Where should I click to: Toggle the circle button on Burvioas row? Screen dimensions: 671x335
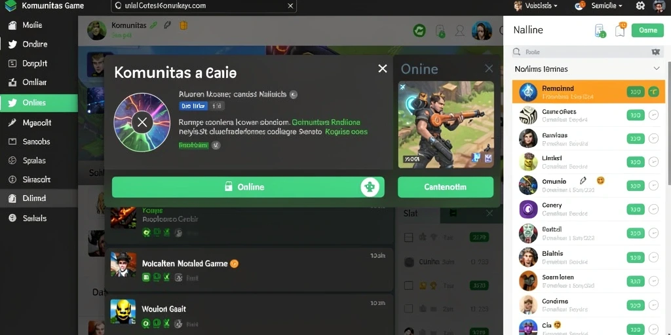(x=653, y=139)
